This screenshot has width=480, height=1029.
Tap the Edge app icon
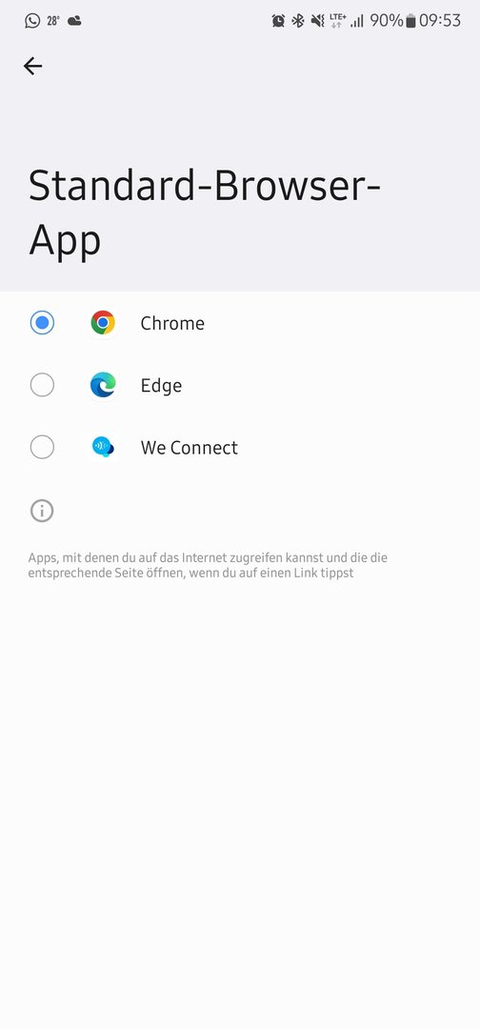click(x=103, y=385)
